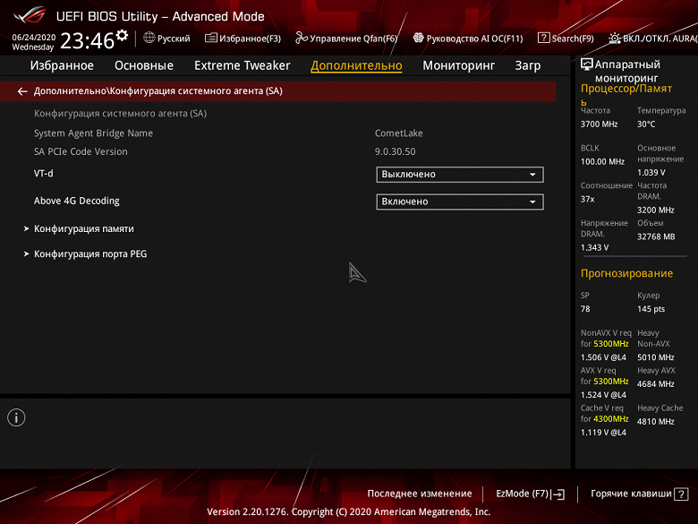Click the 9.0.30.50 version value
Image resolution: width=698 pixels, height=524 pixels.
[395, 151]
